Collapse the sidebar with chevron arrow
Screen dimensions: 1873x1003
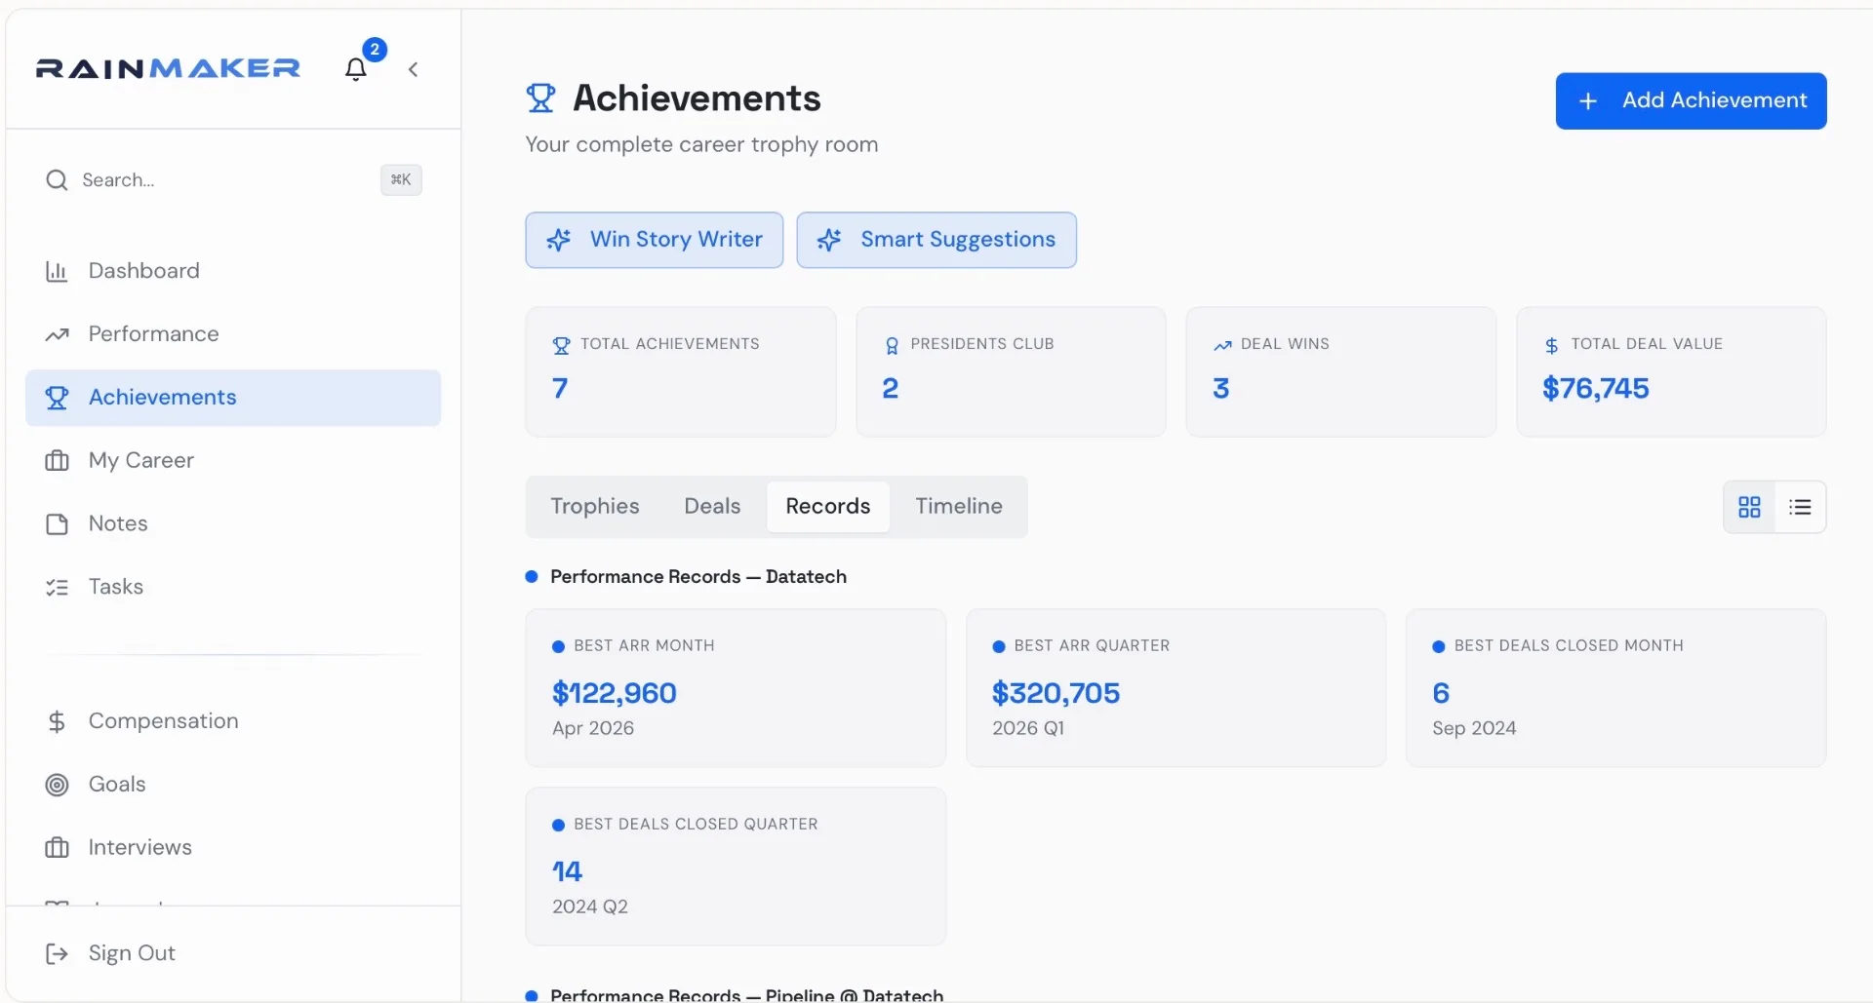pos(414,69)
